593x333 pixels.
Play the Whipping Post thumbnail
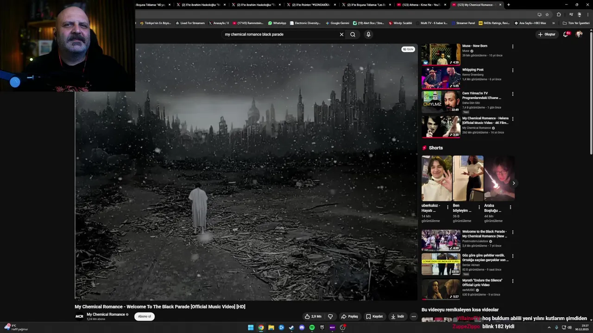coord(441,78)
